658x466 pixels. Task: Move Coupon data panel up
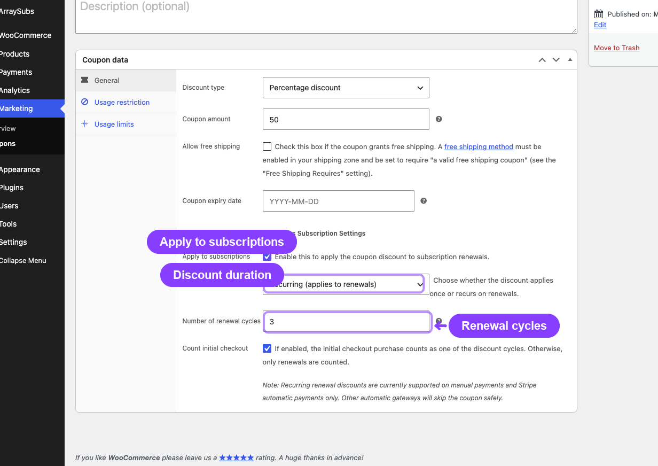542,60
